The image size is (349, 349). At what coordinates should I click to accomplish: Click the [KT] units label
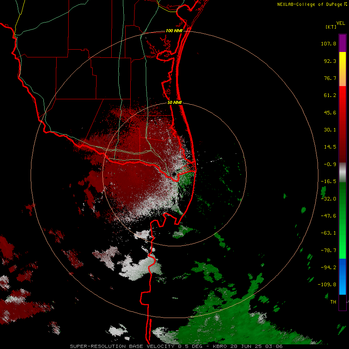coord(331,27)
